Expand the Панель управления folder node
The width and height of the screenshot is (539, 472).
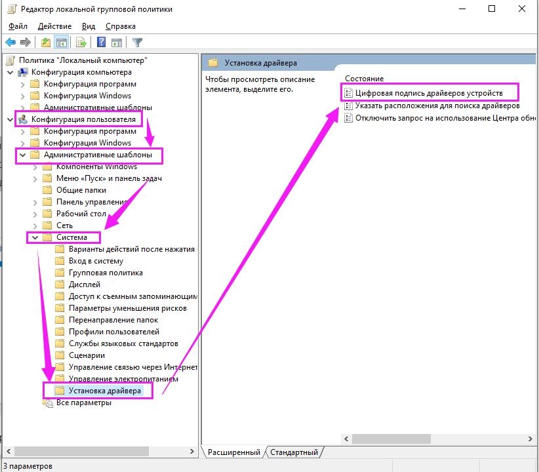[x=35, y=202]
